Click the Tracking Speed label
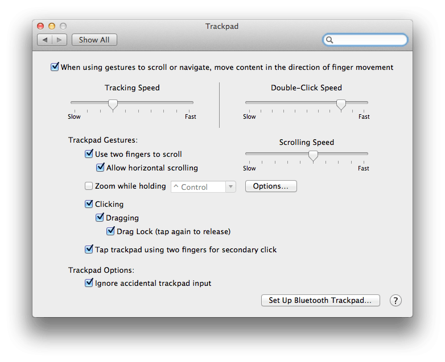 (132, 88)
